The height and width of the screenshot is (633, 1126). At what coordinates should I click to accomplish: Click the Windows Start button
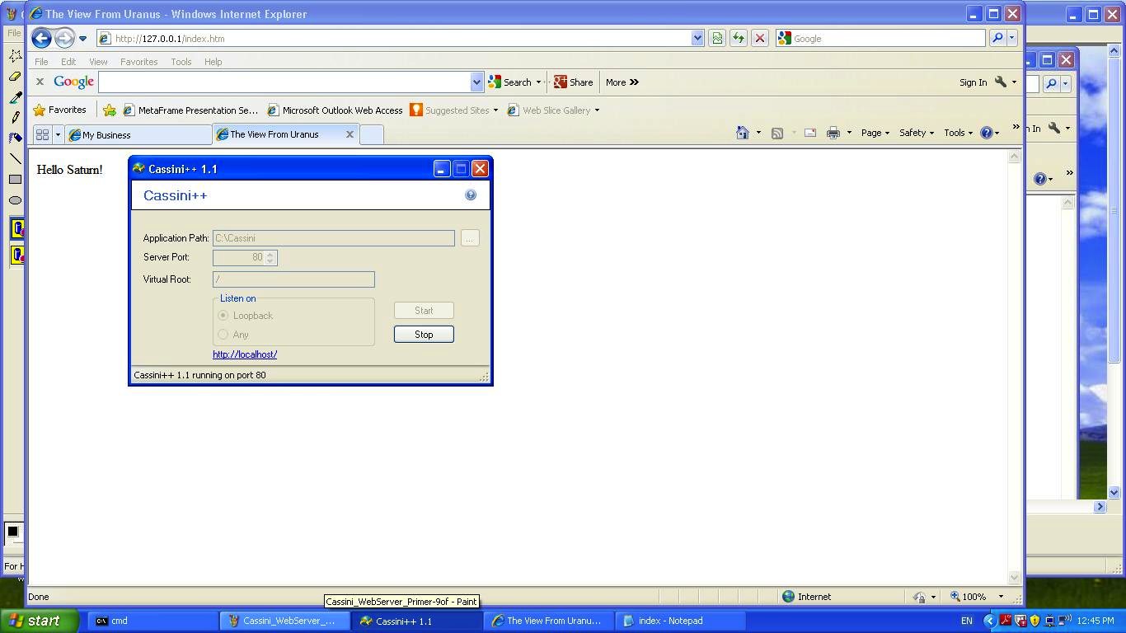click(x=40, y=621)
